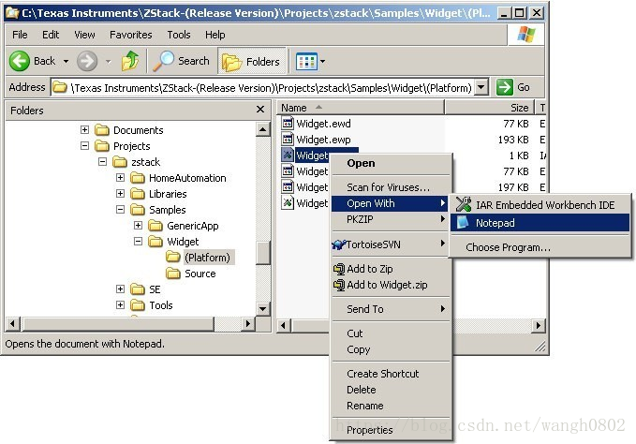Screen dimensions: 636x444
Task: Open the View menu
Action: click(x=84, y=35)
